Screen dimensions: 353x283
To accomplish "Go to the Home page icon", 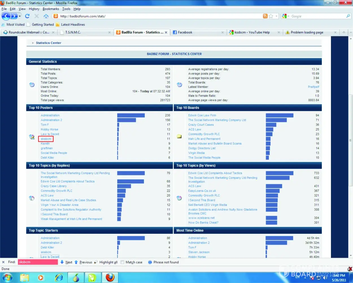I will [x=46, y=16].
